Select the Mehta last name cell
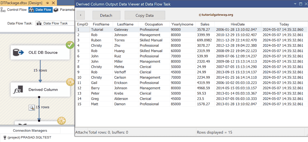 pyautogui.click(x=125, y=67)
